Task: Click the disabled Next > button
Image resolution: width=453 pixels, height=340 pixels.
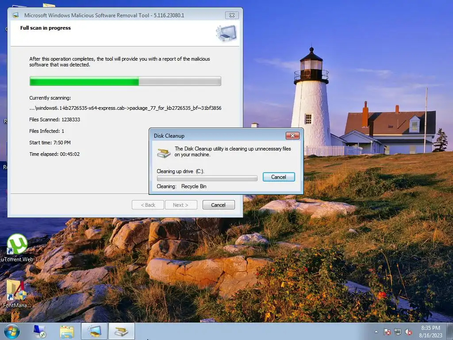Action: (181, 205)
